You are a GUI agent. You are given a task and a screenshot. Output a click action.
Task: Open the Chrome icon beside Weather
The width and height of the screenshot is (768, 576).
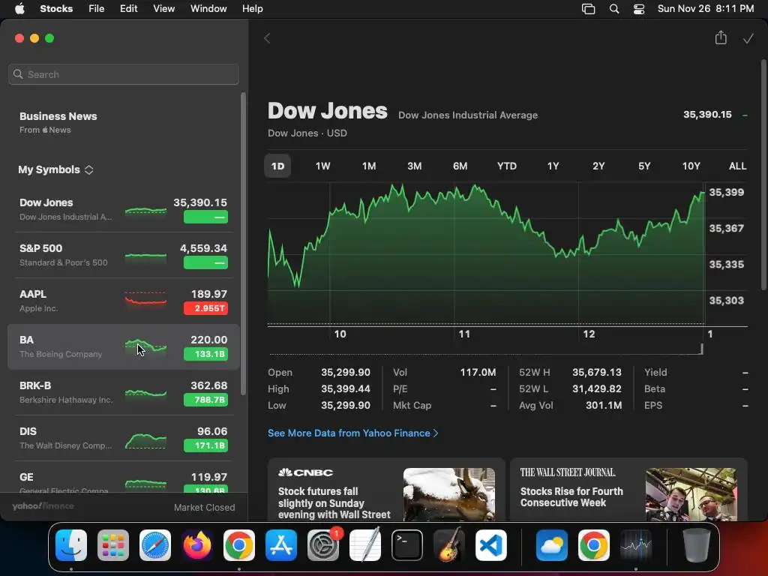[x=594, y=545]
